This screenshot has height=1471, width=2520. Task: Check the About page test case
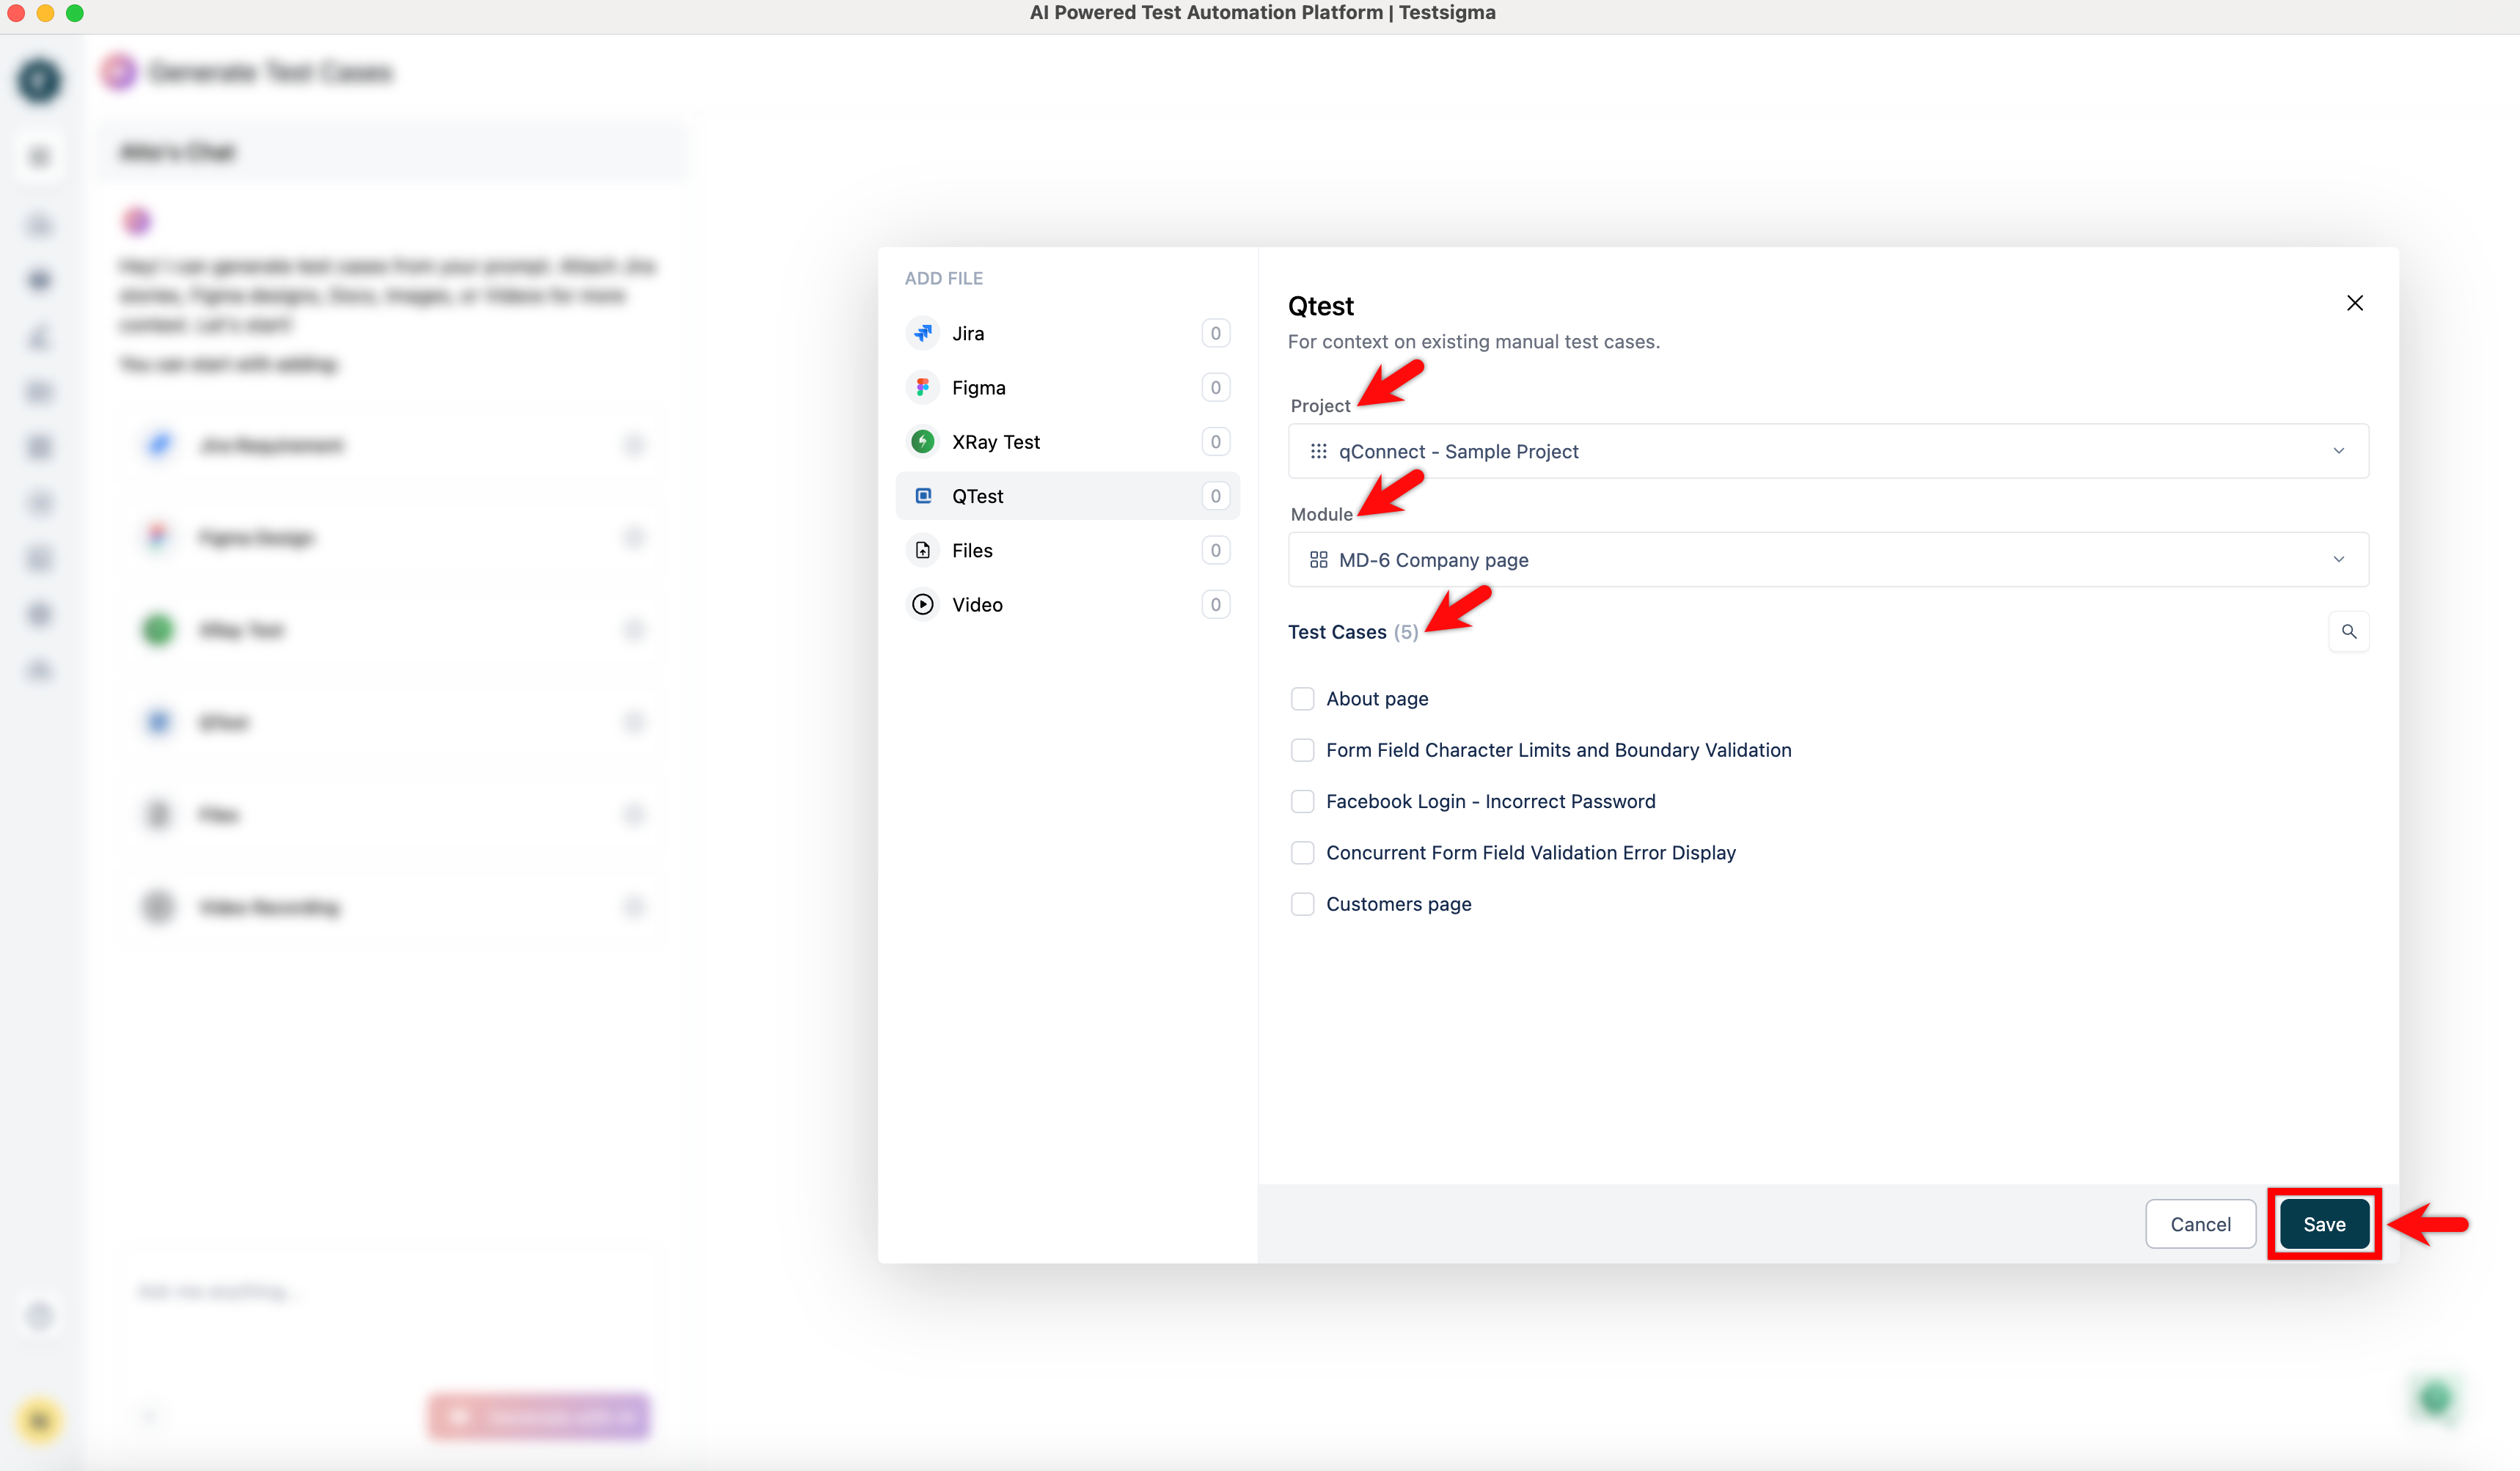click(x=1301, y=698)
